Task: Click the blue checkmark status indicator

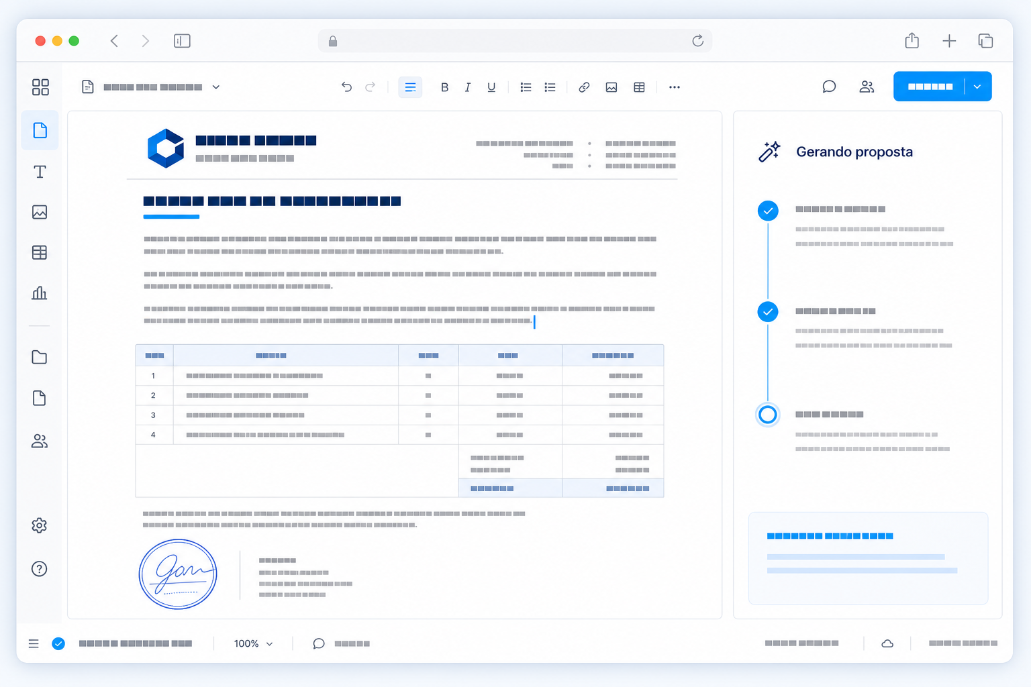Action: pos(58,643)
